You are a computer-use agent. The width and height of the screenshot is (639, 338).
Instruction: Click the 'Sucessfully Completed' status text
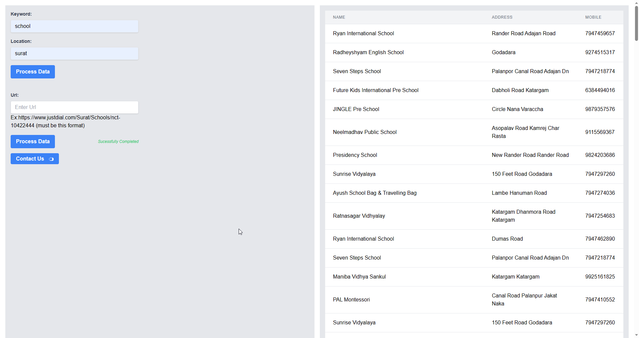[118, 142]
